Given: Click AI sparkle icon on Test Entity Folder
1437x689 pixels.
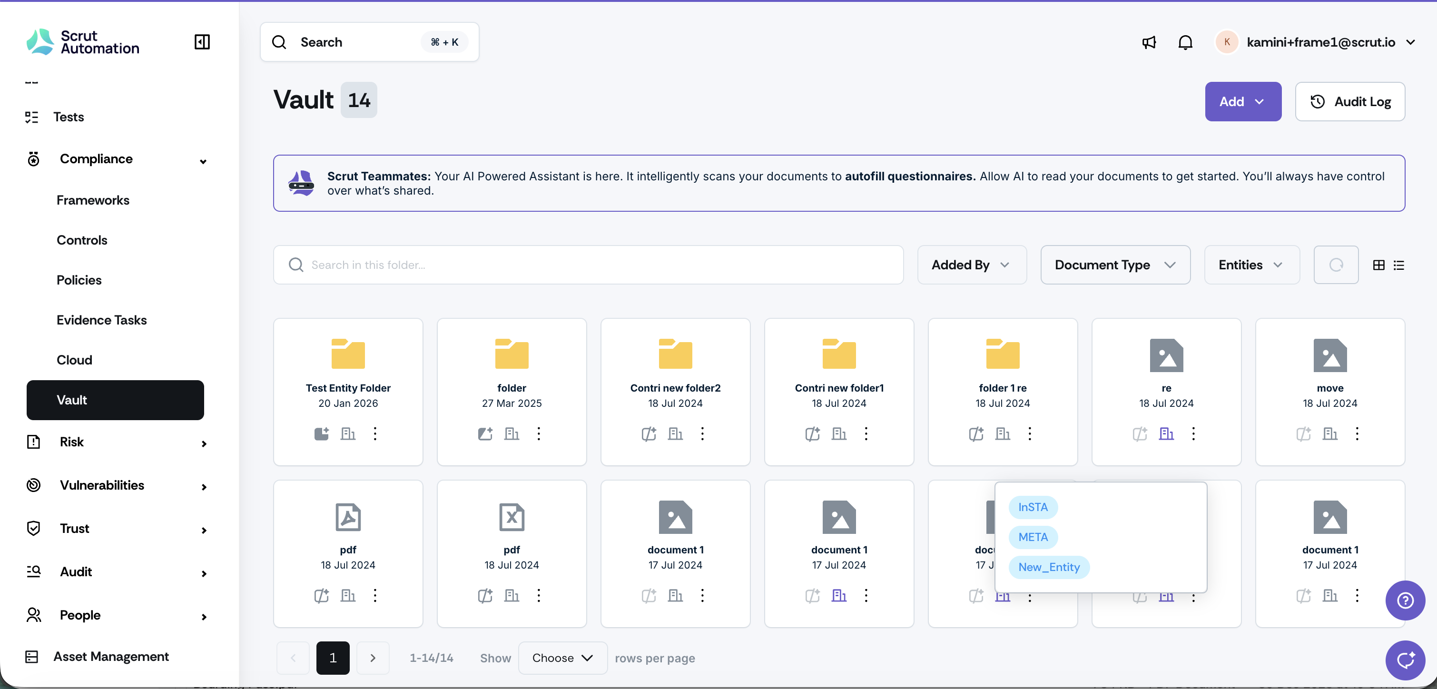Looking at the screenshot, I should click(x=321, y=433).
